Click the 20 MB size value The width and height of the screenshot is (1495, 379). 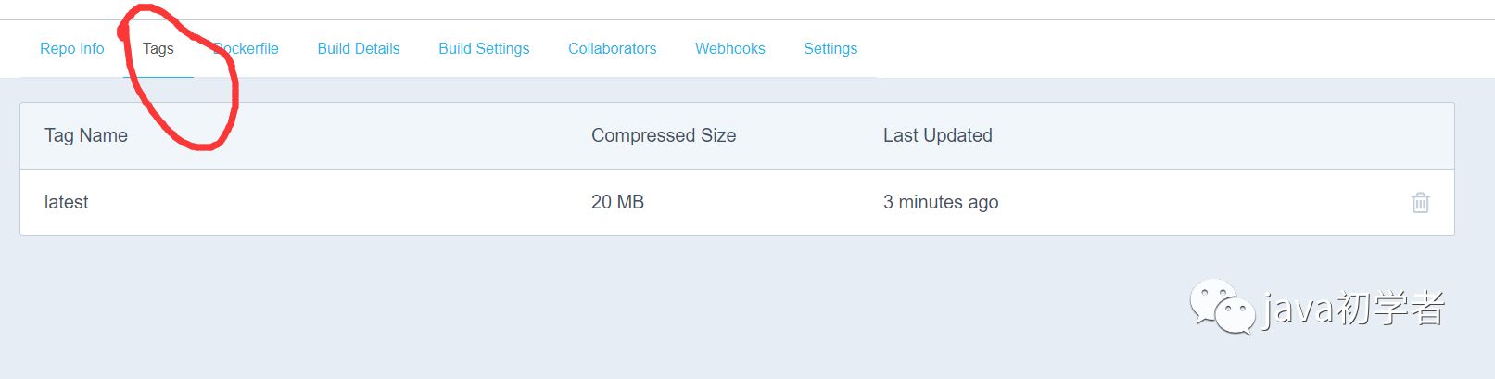[x=617, y=202]
